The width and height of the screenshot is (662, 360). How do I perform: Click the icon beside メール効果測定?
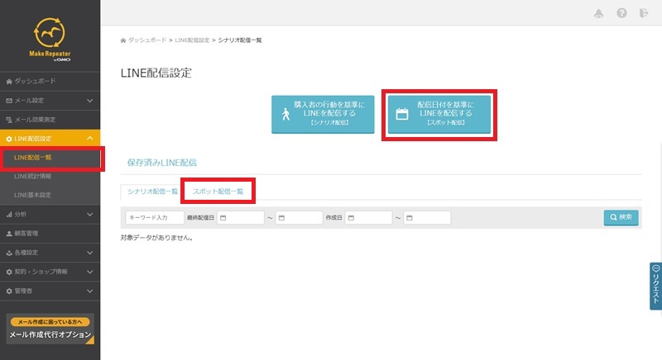click(9, 120)
